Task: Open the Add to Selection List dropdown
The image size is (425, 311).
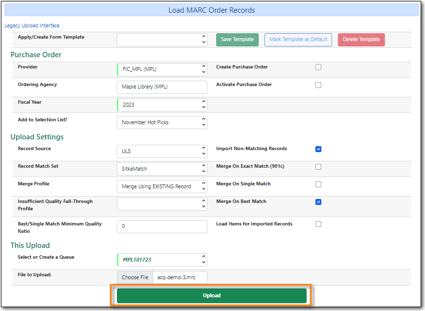Action: tap(161, 122)
